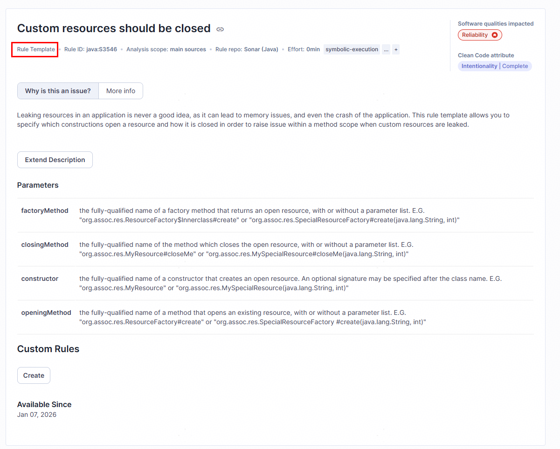The image size is (560, 449).
Task: Add a tag with the plus icon
Action: click(396, 49)
